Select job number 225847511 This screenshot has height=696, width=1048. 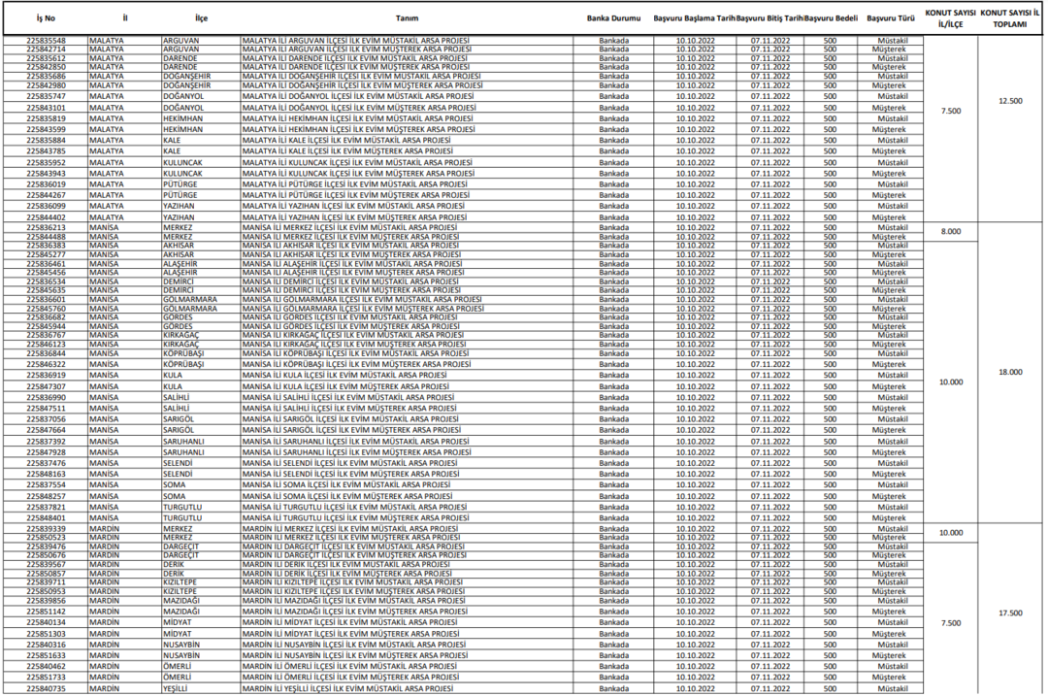[47, 408]
